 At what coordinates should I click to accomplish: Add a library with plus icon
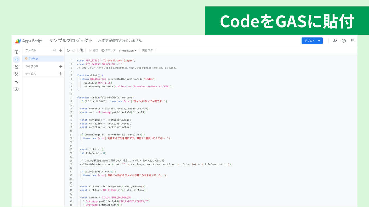pyautogui.click(x=61, y=67)
